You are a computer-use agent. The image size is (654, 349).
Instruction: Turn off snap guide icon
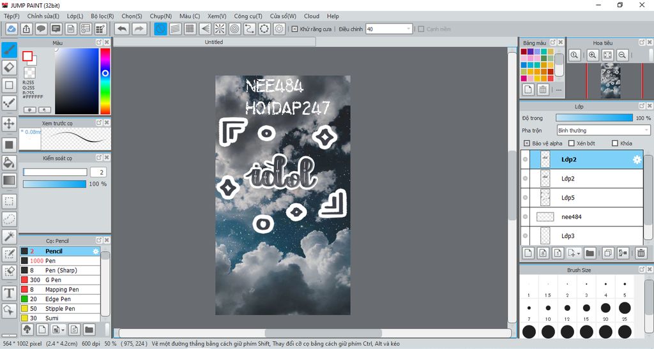160,29
